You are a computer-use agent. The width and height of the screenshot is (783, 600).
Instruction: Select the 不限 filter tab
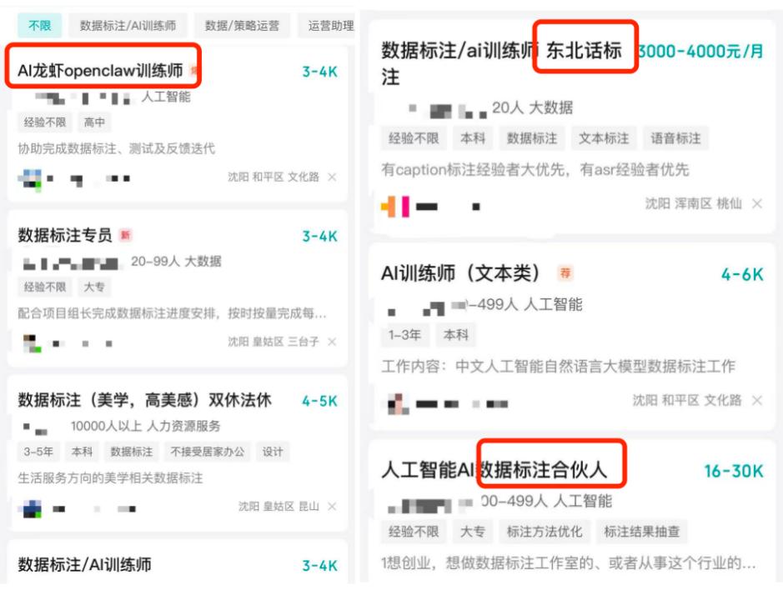(39, 26)
